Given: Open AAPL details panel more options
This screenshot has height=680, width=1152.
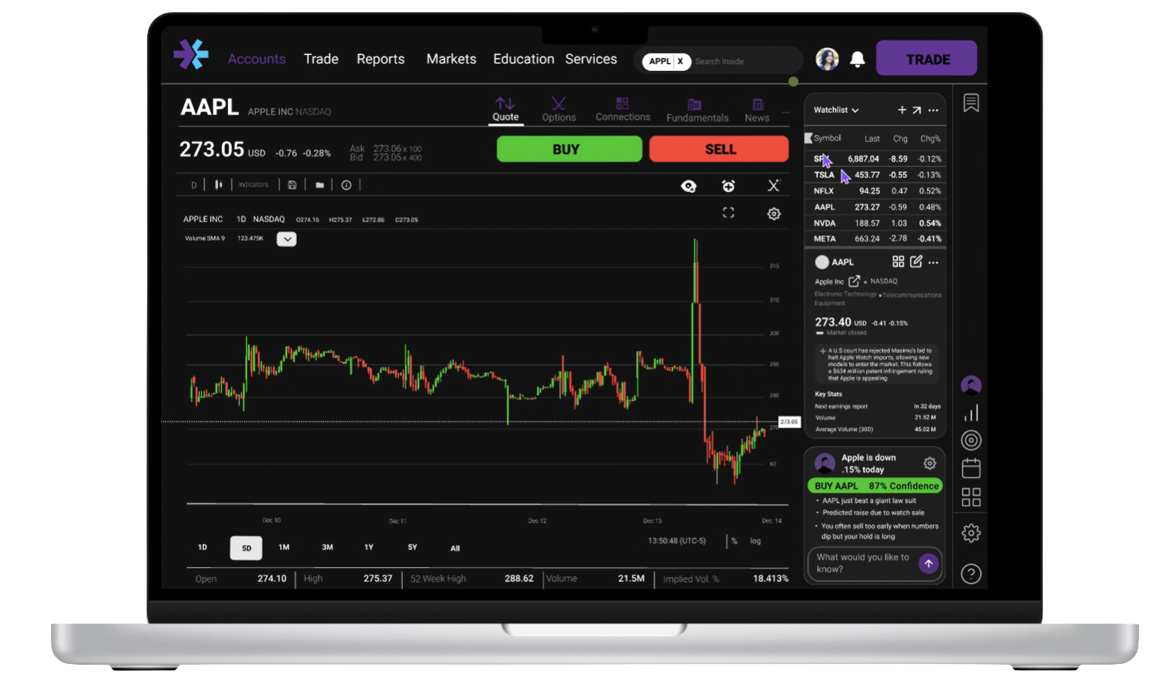Looking at the screenshot, I should [x=933, y=262].
